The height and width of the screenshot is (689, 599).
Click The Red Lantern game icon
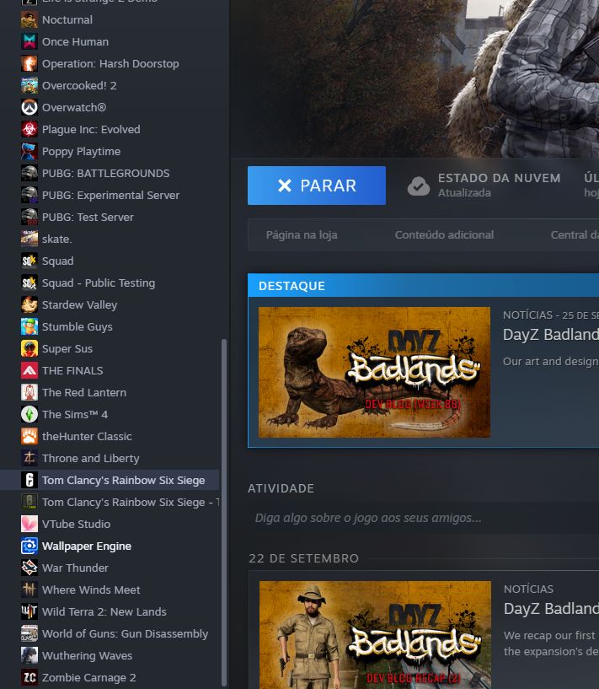click(29, 392)
